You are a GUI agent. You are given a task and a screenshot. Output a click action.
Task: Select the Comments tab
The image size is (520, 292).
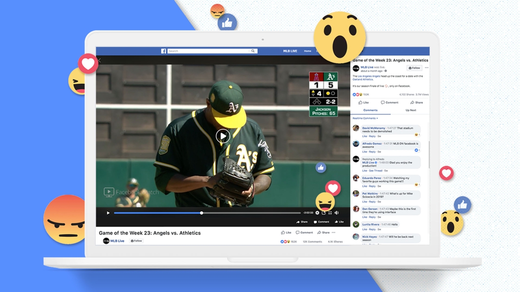pos(370,110)
